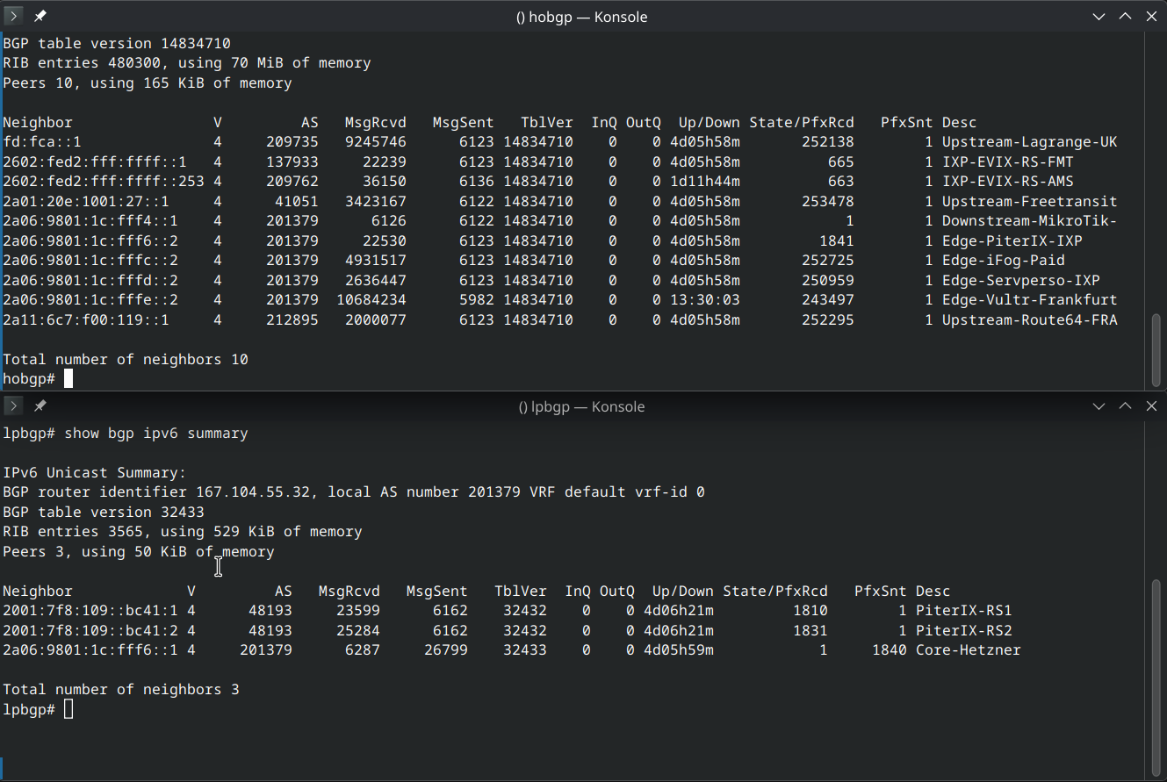The height and width of the screenshot is (782, 1167).
Task: Pin the lpbgp Konsole window
Action: pyautogui.click(x=40, y=406)
